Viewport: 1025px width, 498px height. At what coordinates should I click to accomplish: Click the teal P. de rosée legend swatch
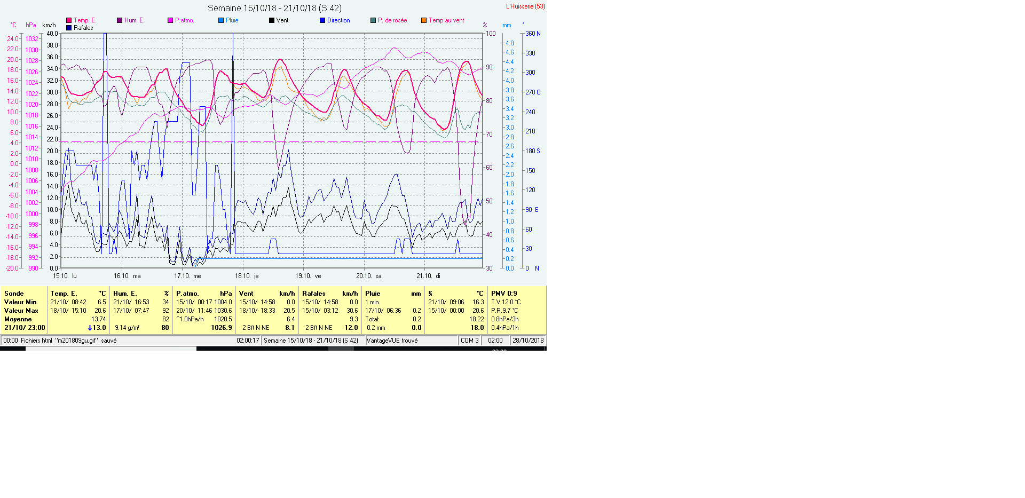click(x=373, y=20)
